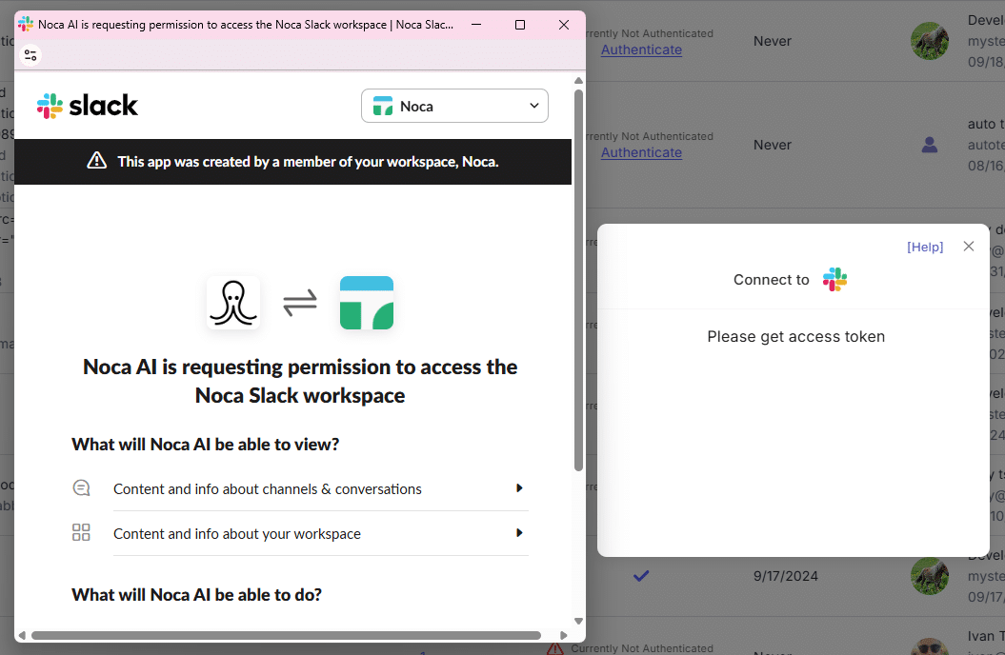Screen dimensions: 1005x655
Task: Click the blue checkmark in the 9/17/2024 row
Action: [641, 576]
